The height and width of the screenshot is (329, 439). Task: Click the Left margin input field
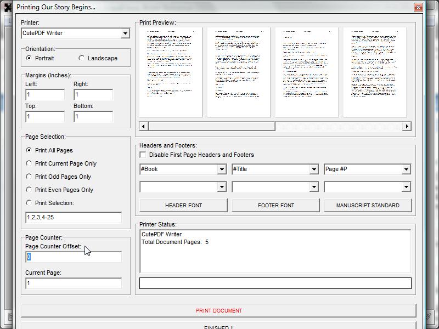coord(45,95)
